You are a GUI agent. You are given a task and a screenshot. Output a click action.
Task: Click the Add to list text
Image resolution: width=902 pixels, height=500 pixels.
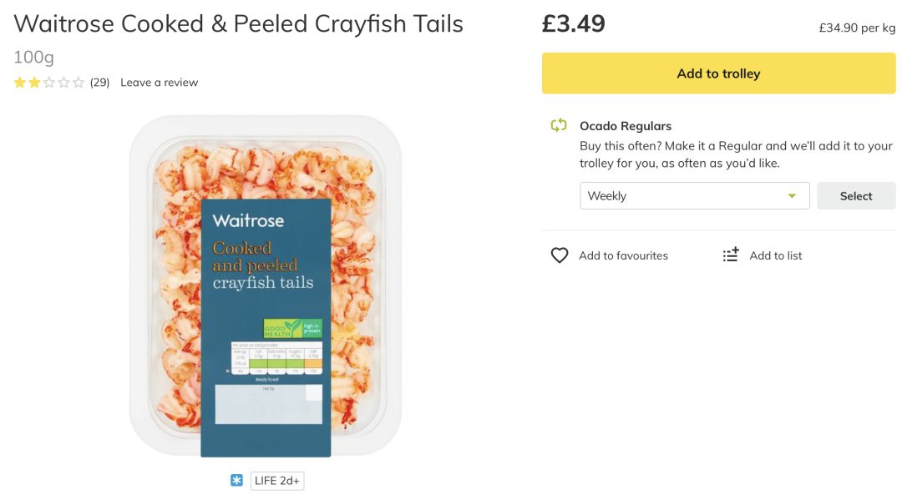pos(775,256)
